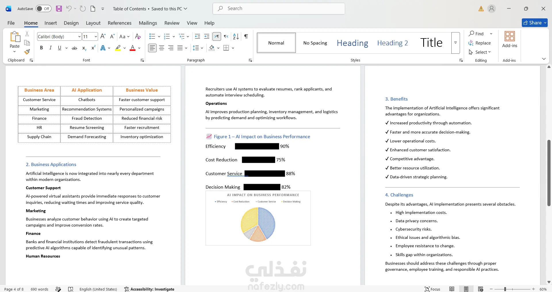Image resolution: width=552 pixels, height=292 pixels.
Task: Apply the red font color
Action: point(133,48)
